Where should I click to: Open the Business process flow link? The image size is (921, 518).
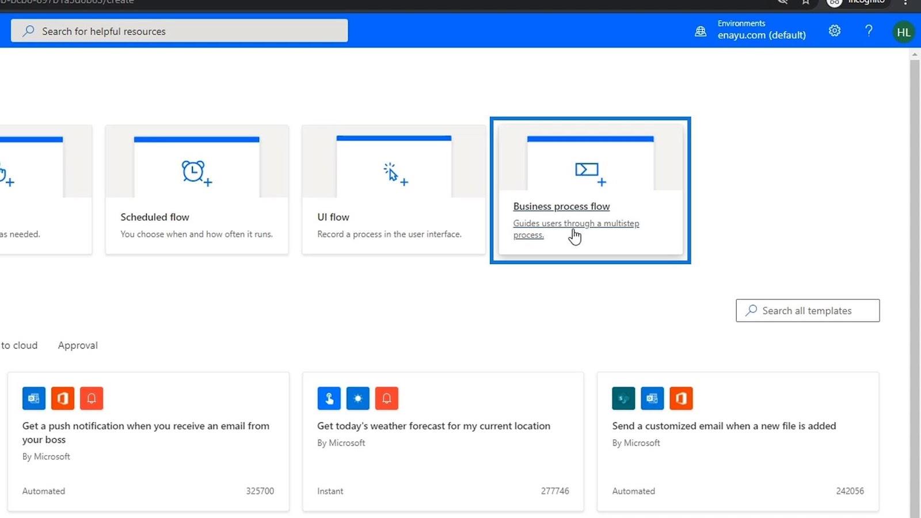tap(561, 206)
